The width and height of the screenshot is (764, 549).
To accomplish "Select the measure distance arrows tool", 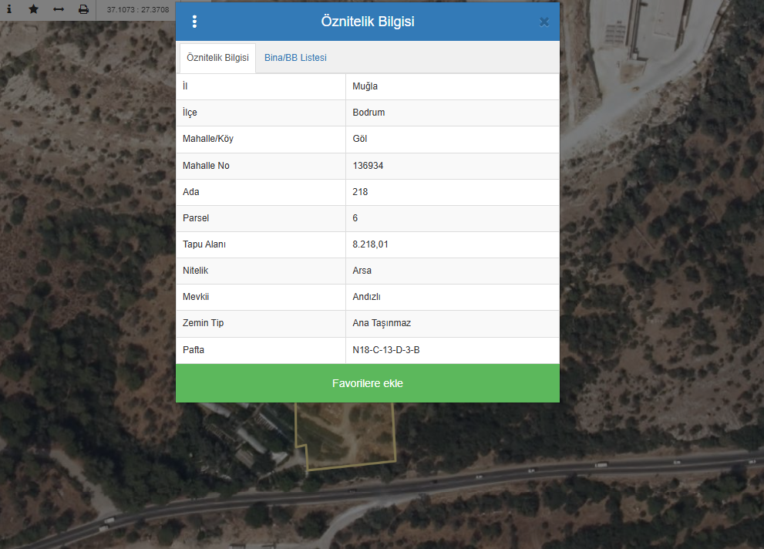I will pos(59,9).
